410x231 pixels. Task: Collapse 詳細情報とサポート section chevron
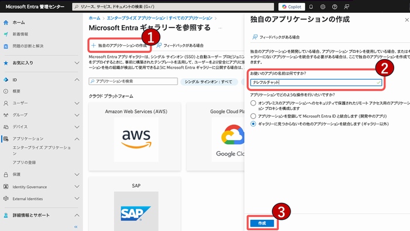tap(77, 215)
